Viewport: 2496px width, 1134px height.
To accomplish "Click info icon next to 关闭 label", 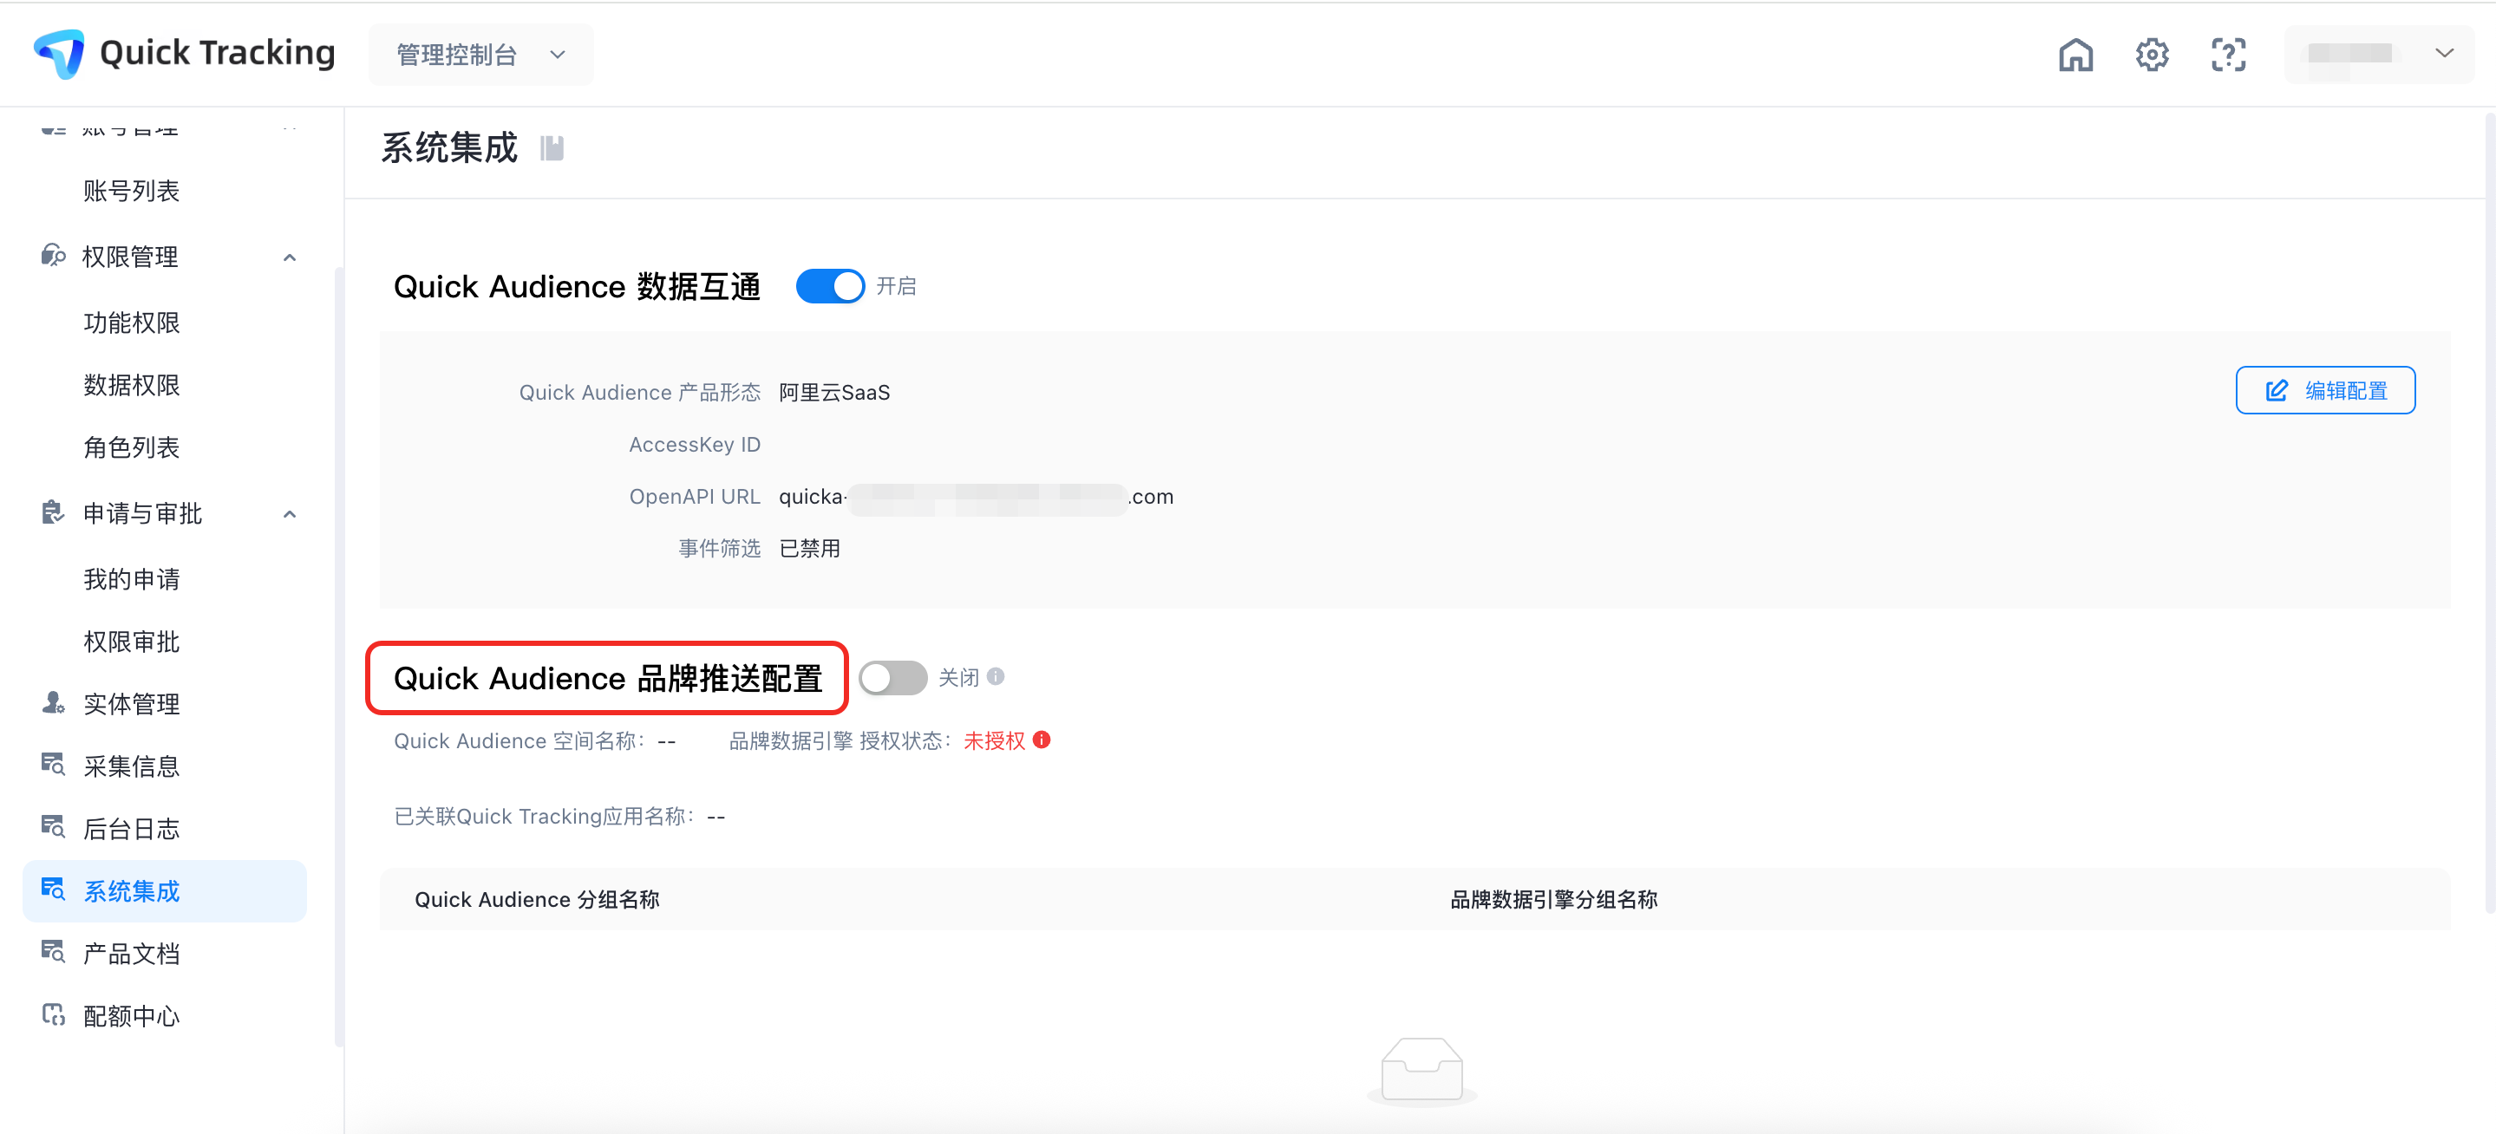I will (995, 677).
